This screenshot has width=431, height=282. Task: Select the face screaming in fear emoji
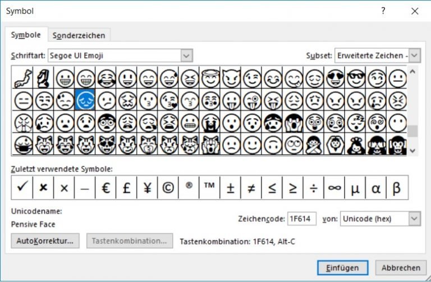pyautogui.click(x=294, y=122)
